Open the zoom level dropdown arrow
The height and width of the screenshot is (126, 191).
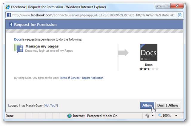[176, 116]
